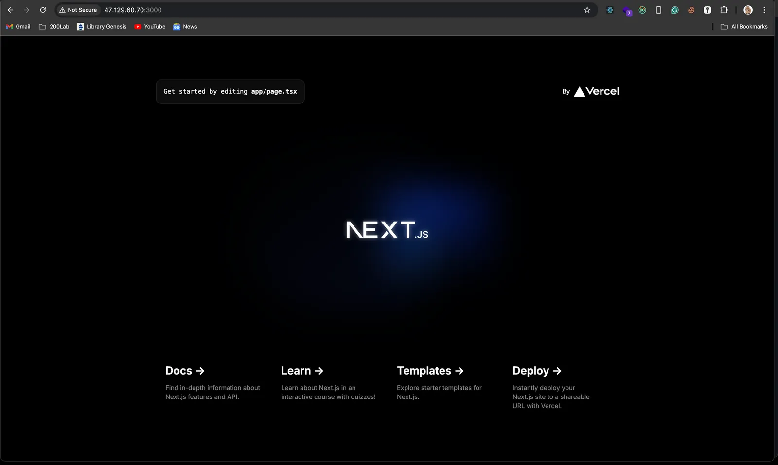Click "Instantly deploy your" description text

[x=544, y=388]
